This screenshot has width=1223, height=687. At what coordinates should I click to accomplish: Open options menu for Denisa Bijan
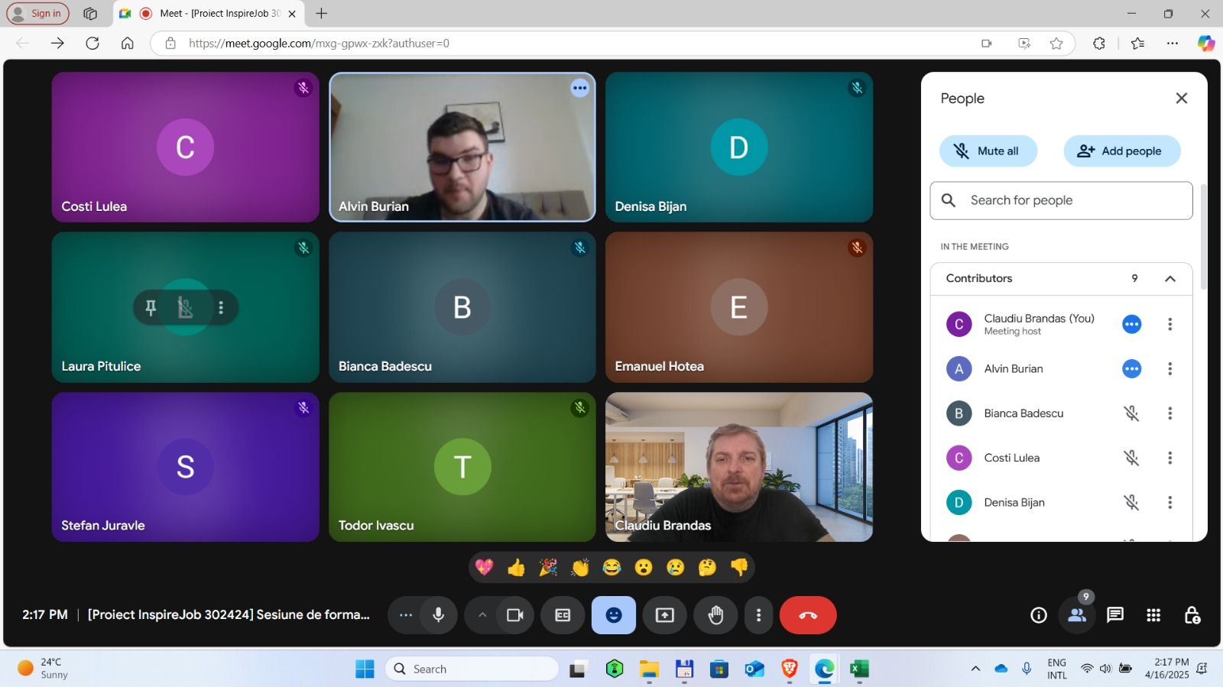[x=1169, y=502]
